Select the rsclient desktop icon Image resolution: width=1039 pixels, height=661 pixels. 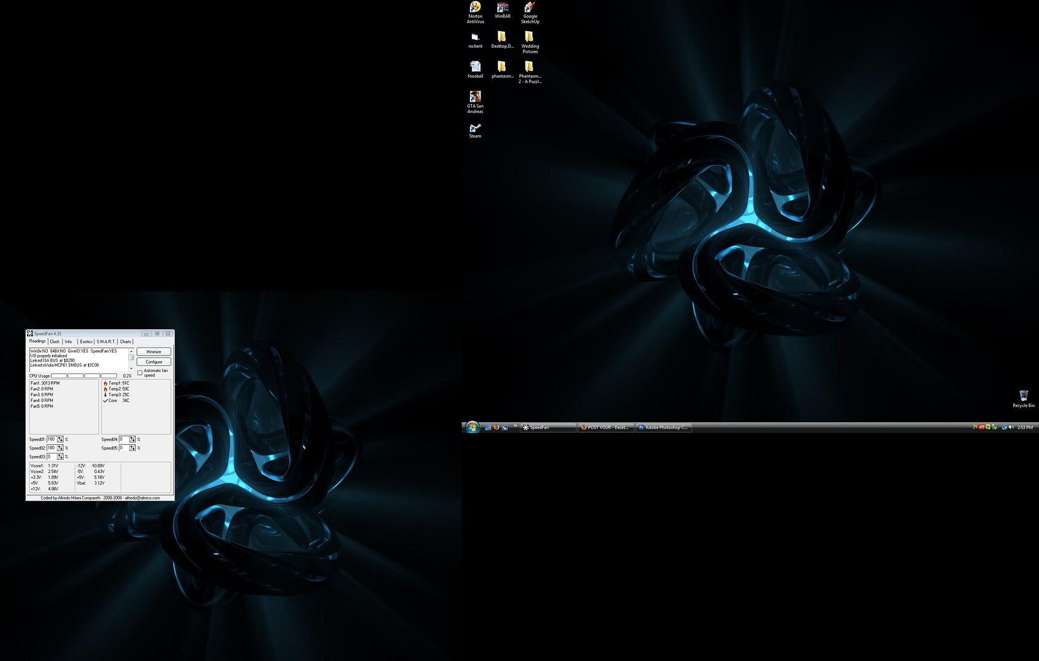coord(475,41)
